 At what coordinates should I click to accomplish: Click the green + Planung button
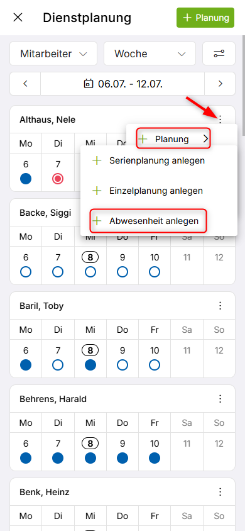(205, 18)
